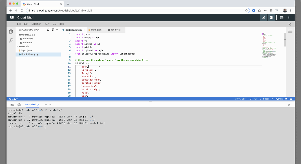Toggle the terminal panel button
301x164 pixels.
click(x=271, y=17)
